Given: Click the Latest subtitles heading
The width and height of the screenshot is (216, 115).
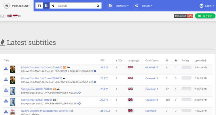Looking at the screenshot, I should (x=31, y=42).
